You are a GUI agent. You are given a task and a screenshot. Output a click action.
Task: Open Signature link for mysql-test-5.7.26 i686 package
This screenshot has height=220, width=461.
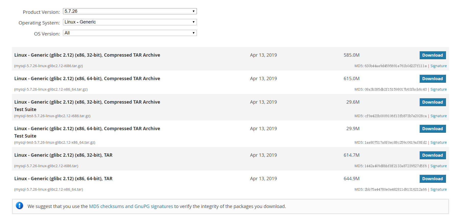click(x=439, y=116)
